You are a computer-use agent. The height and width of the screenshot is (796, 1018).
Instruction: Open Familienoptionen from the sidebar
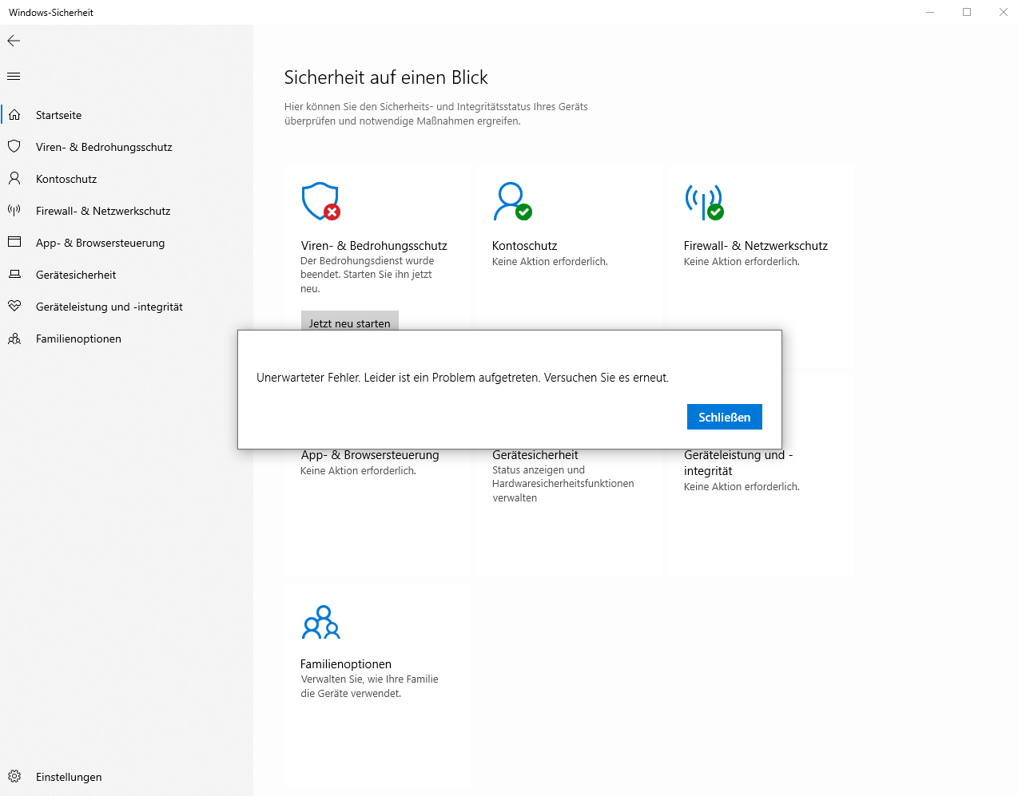78,339
